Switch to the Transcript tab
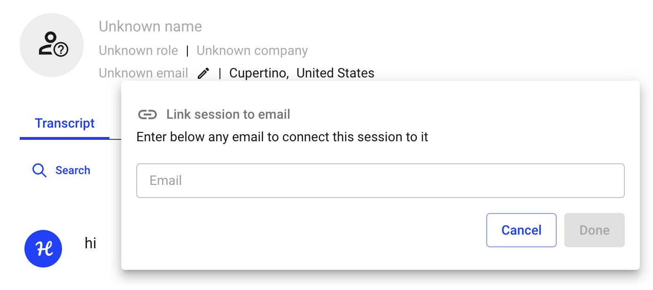The height and width of the screenshot is (290, 653). tap(65, 123)
